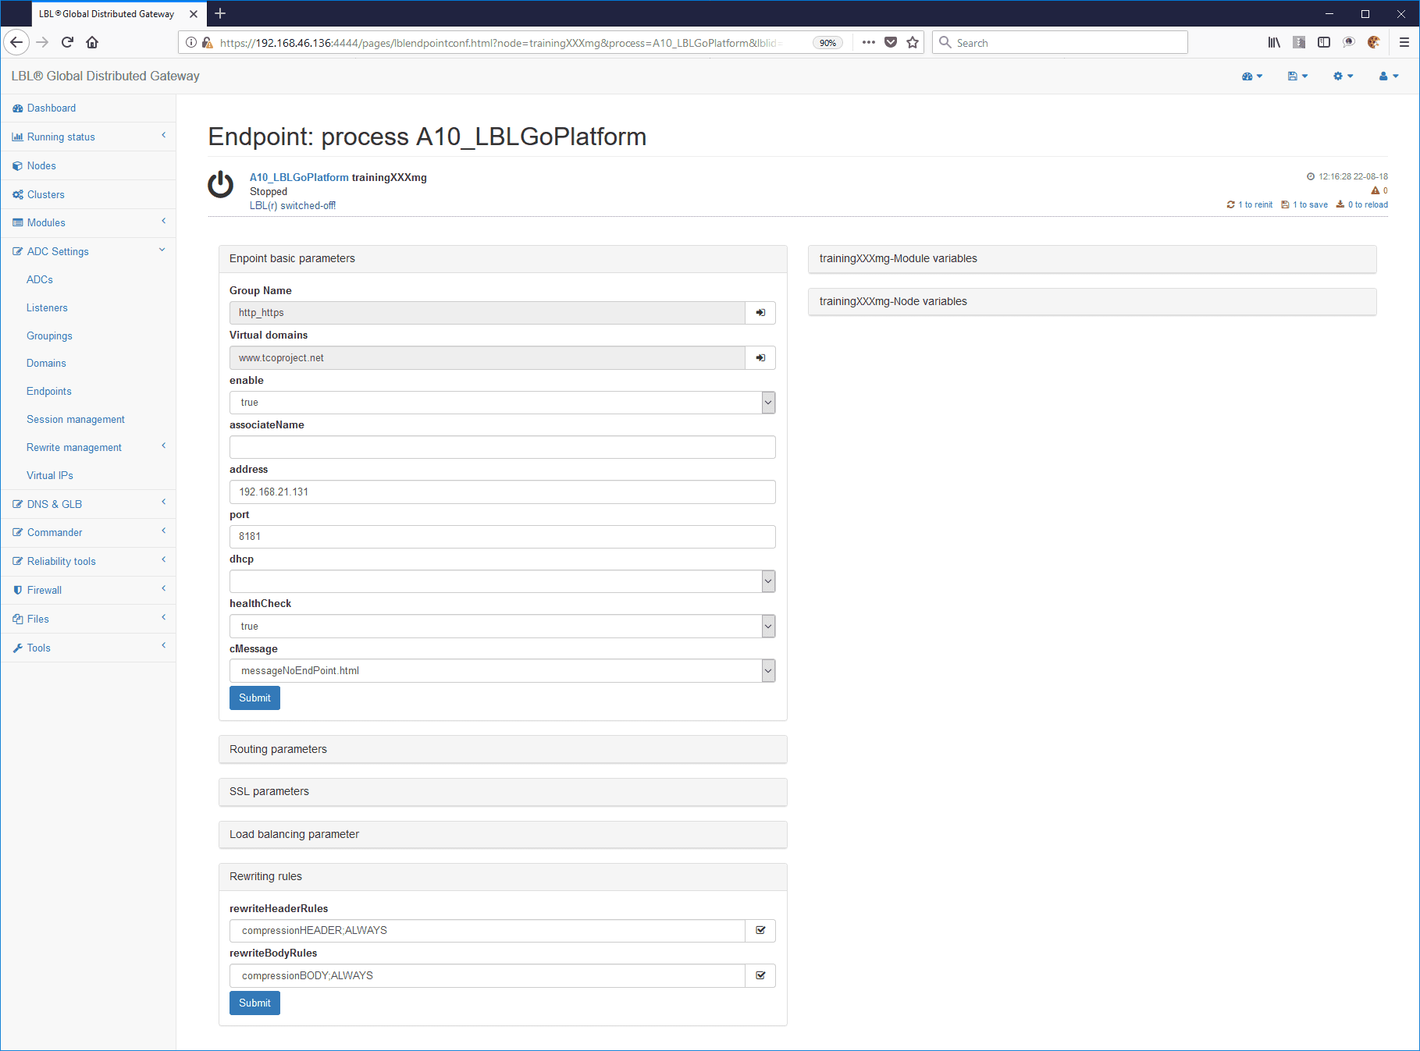The width and height of the screenshot is (1420, 1051).
Task: Open Listeners under ADC Settings
Action: pos(47,308)
